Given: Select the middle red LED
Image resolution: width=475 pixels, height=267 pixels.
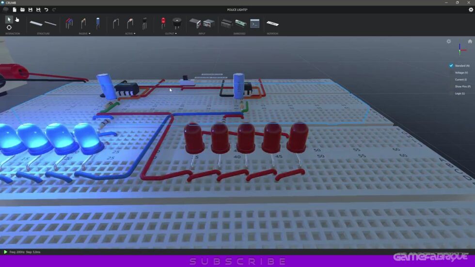Looking at the screenshot, I should 246,138.
